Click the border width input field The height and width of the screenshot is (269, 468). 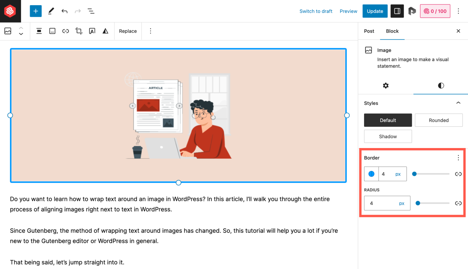pos(386,174)
